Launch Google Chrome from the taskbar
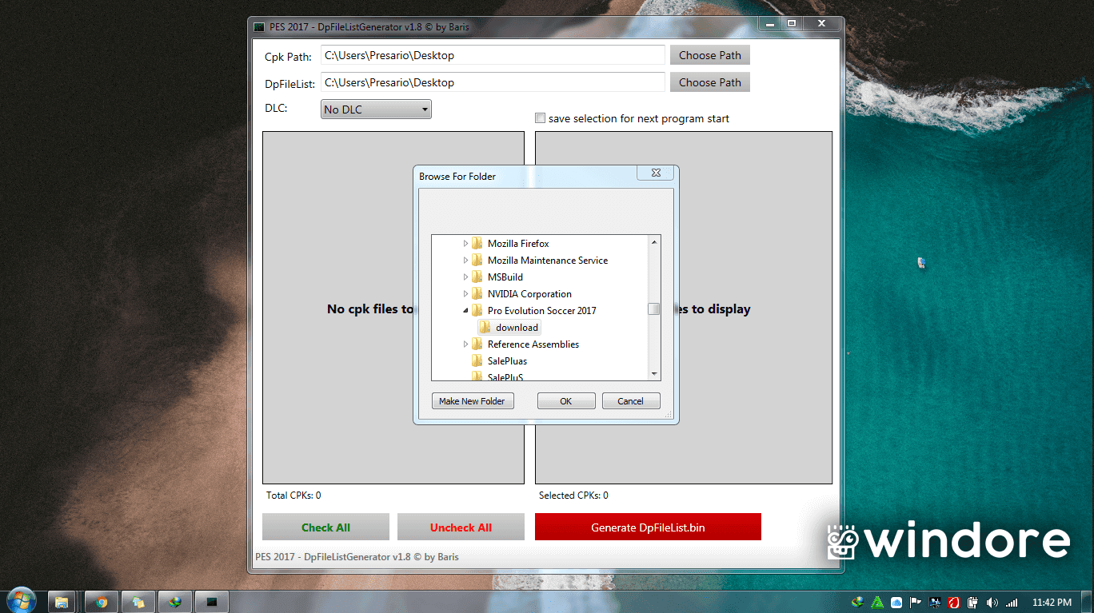 pyautogui.click(x=102, y=602)
